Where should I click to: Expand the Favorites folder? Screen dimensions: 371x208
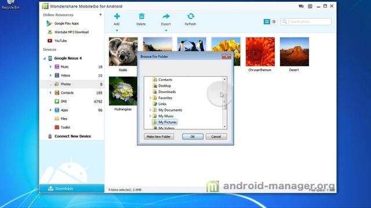150,98
